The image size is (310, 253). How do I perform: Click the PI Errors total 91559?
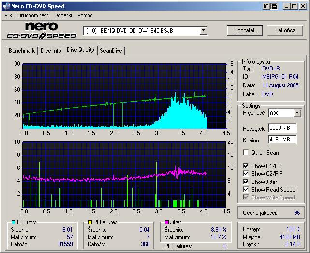click(65, 244)
